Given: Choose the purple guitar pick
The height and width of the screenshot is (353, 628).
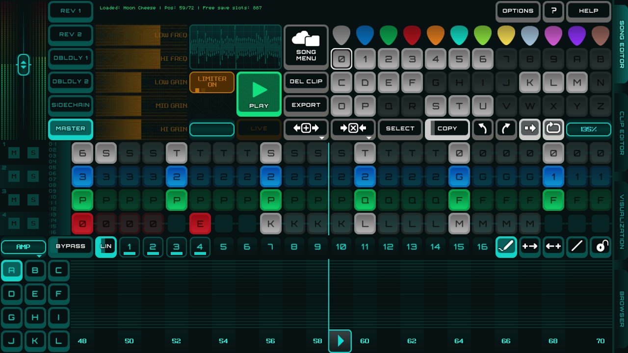Looking at the screenshot, I should (577, 36).
